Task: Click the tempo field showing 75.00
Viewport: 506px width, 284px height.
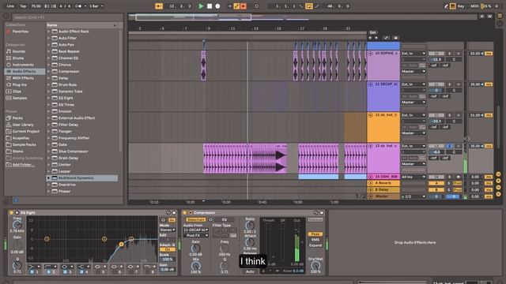Action: (x=36, y=6)
